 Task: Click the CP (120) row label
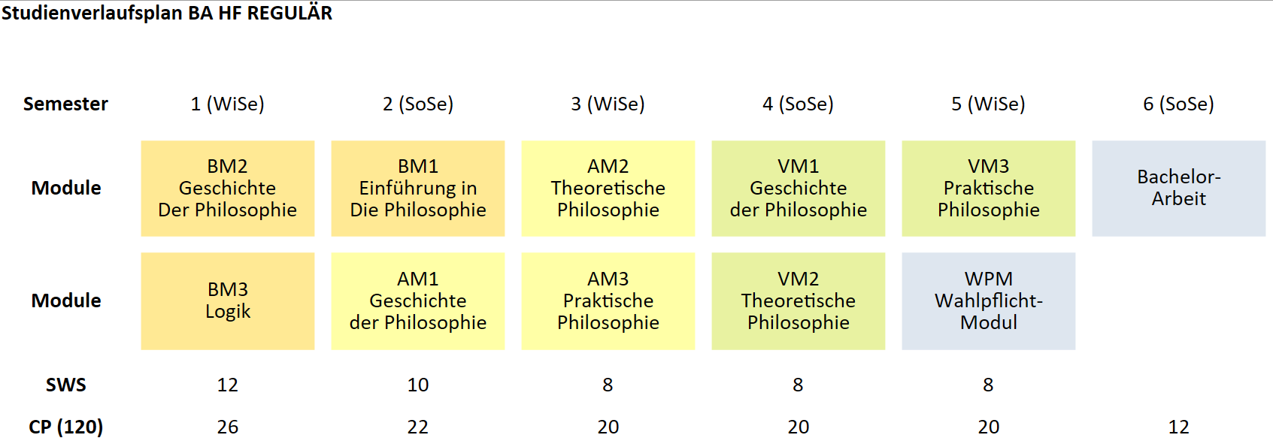coord(66,427)
